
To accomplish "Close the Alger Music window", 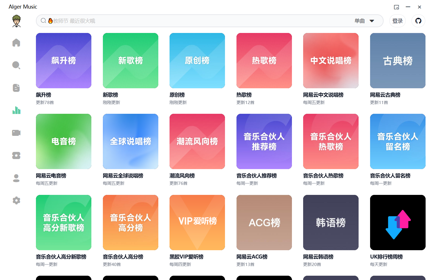I will click(x=420, y=7).
